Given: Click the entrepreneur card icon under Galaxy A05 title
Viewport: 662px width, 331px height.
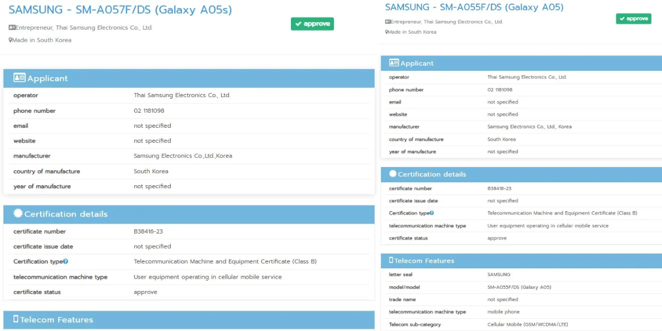Looking at the screenshot, I should pyautogui.click(x=387, y=22).
